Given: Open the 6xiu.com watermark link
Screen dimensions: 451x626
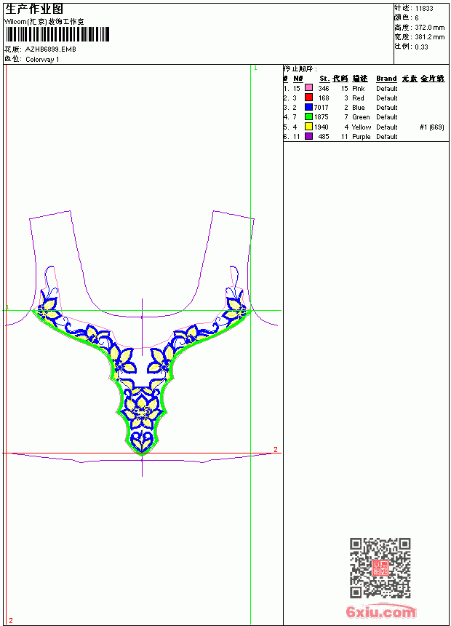Looking at the screenshot, I should pyautogui.click(x=380, y=611).
